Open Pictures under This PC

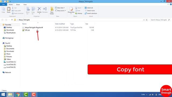point(9,57)
